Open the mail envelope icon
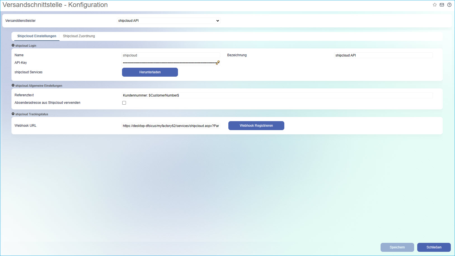Image resolution: width=455 pixels, height=256 pixels. (x=442, y=5)
